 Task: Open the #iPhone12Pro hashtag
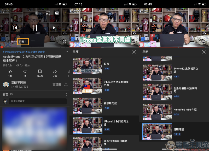coord(23,52)
